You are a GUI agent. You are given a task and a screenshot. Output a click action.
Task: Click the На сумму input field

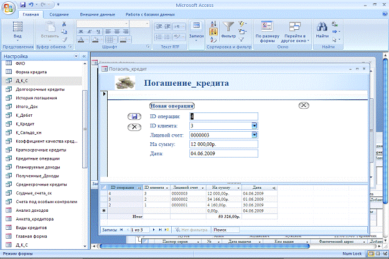[x=223, y=144]
